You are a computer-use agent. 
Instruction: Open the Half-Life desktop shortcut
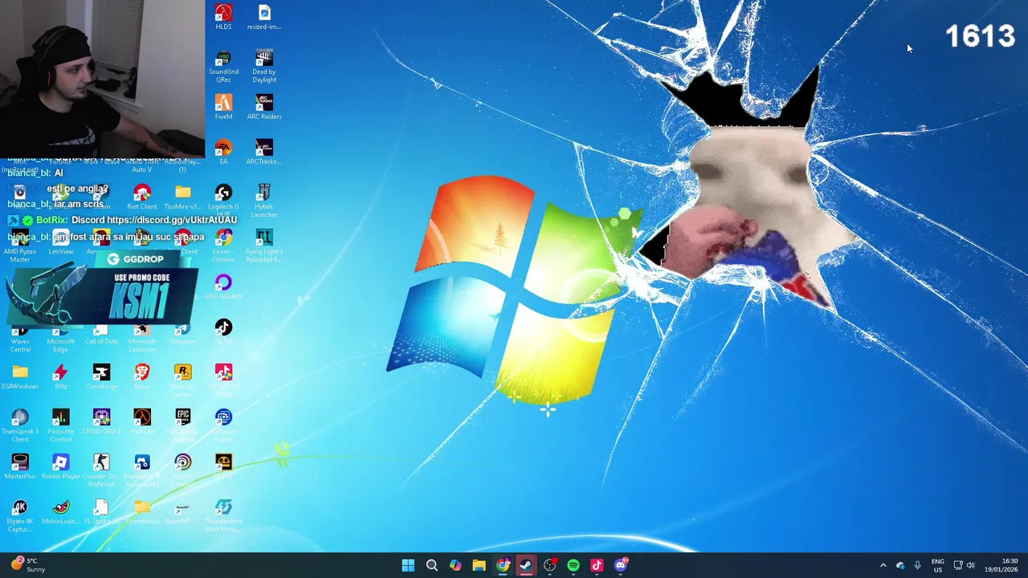(142, 421)
